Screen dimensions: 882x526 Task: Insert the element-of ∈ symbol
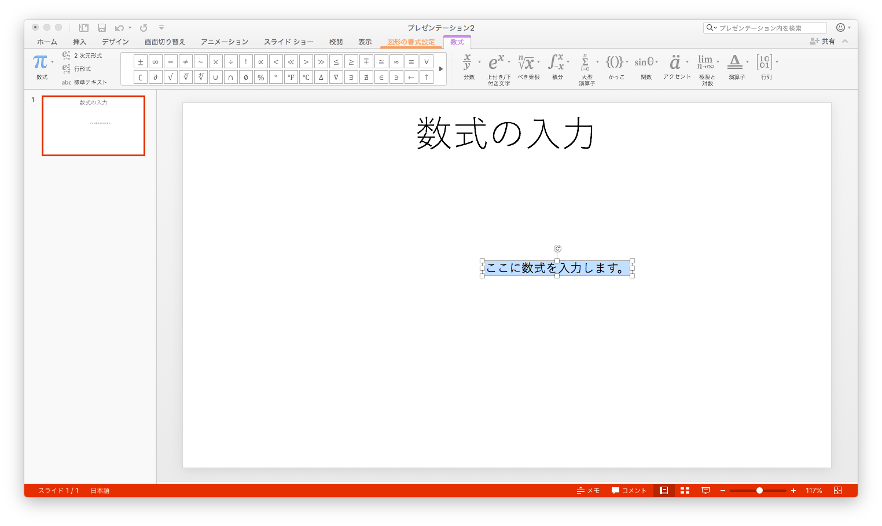coord(381,77)
